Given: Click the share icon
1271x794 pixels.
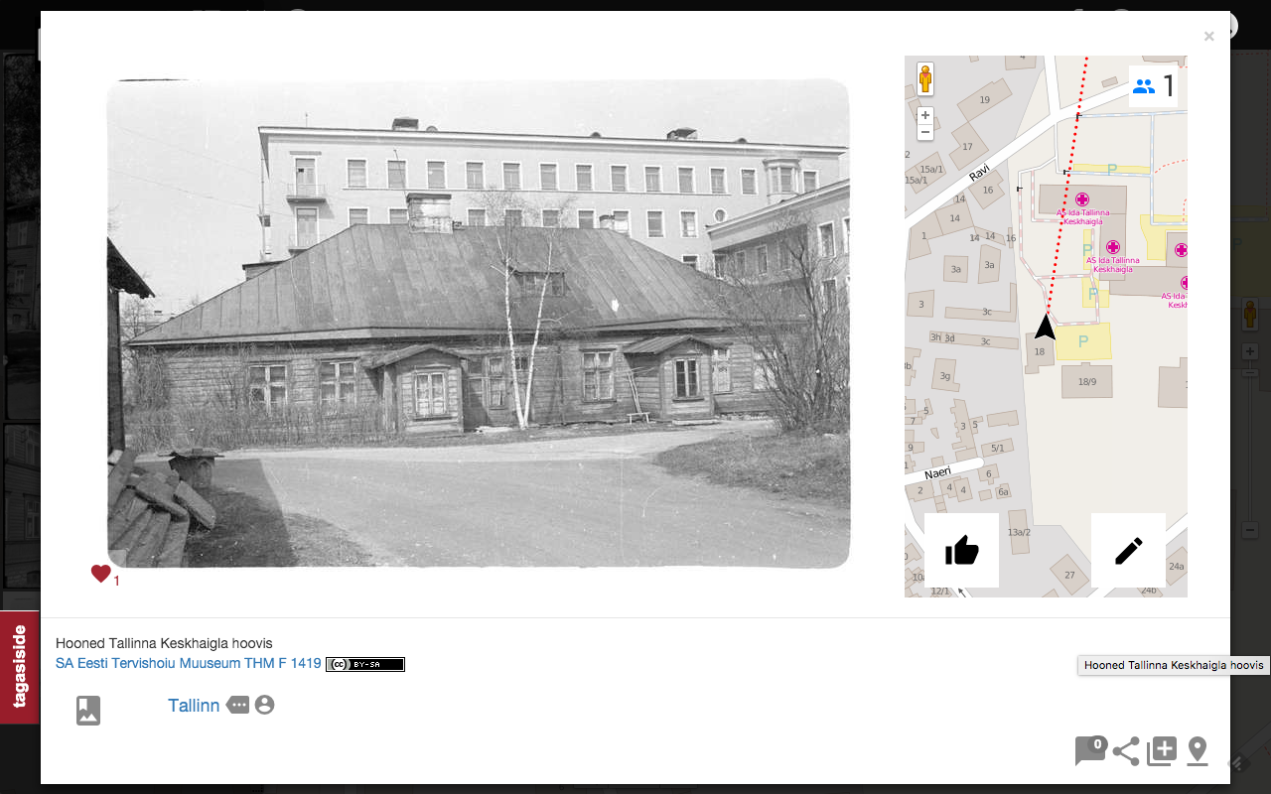Looking at the screenshot, I should click(x=1126, y=751).
